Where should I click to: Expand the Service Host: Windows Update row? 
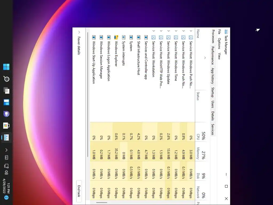click(168, 31)
